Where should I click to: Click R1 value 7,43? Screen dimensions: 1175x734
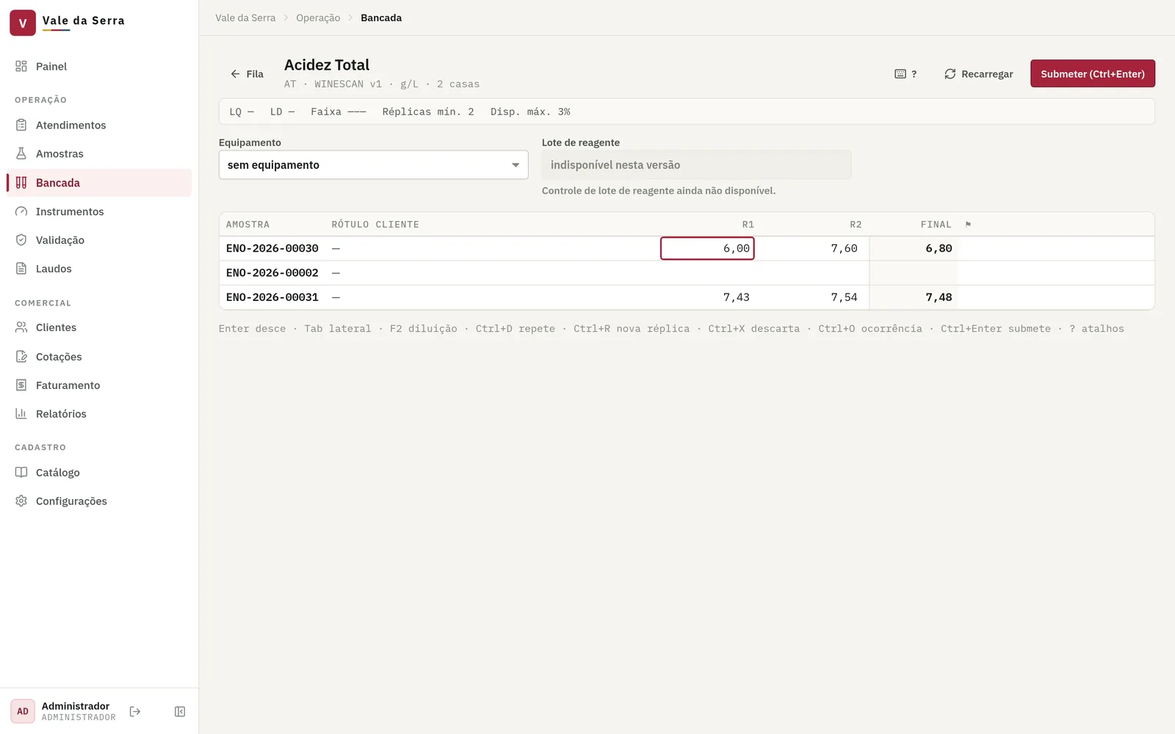coord(737,297)
